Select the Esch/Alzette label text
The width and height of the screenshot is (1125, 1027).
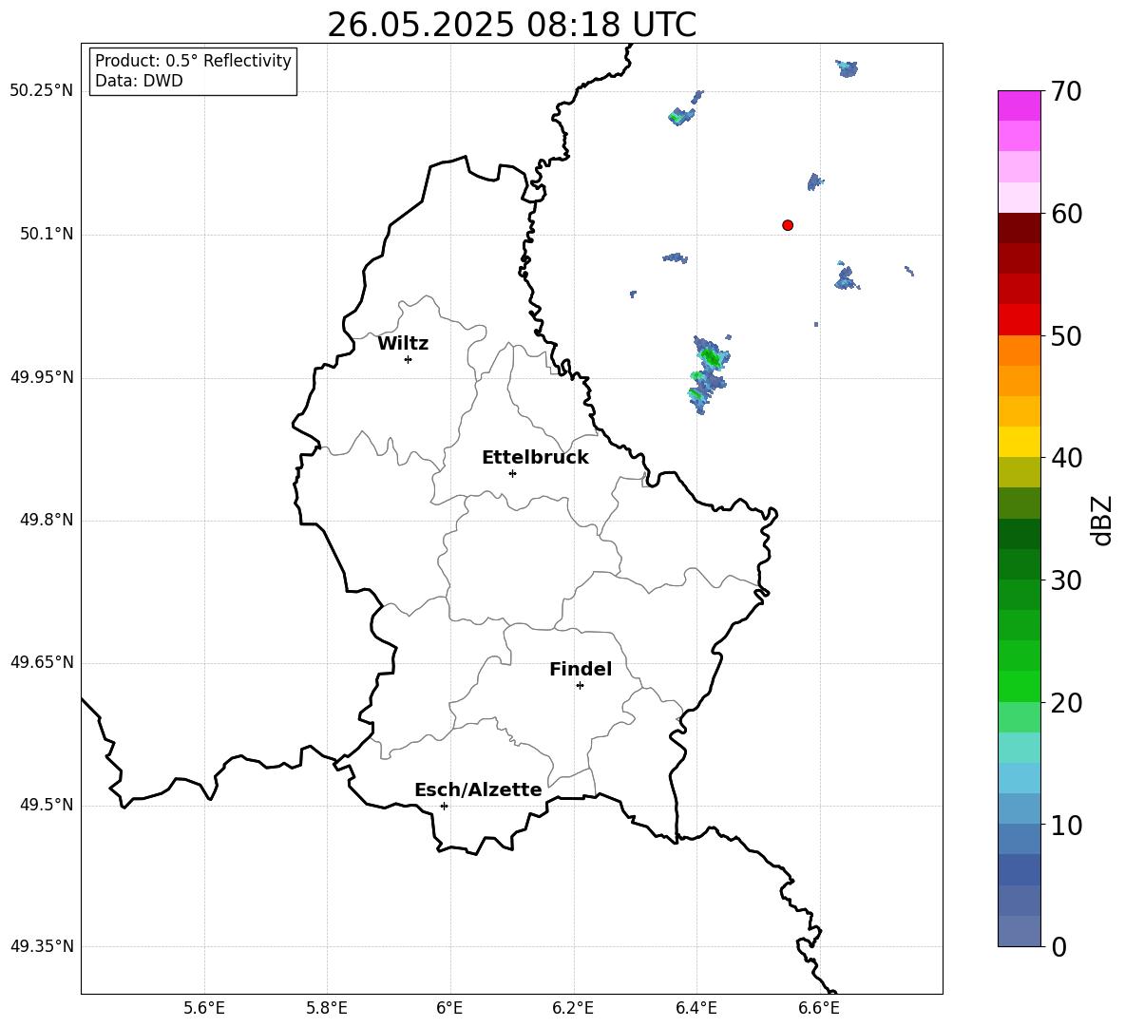pyautogui.click(x=478, y=789)
